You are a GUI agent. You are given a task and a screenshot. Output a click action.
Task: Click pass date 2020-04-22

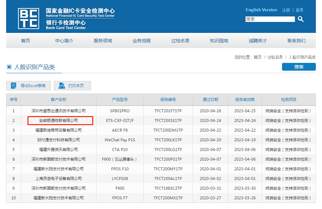coord(210,130)
